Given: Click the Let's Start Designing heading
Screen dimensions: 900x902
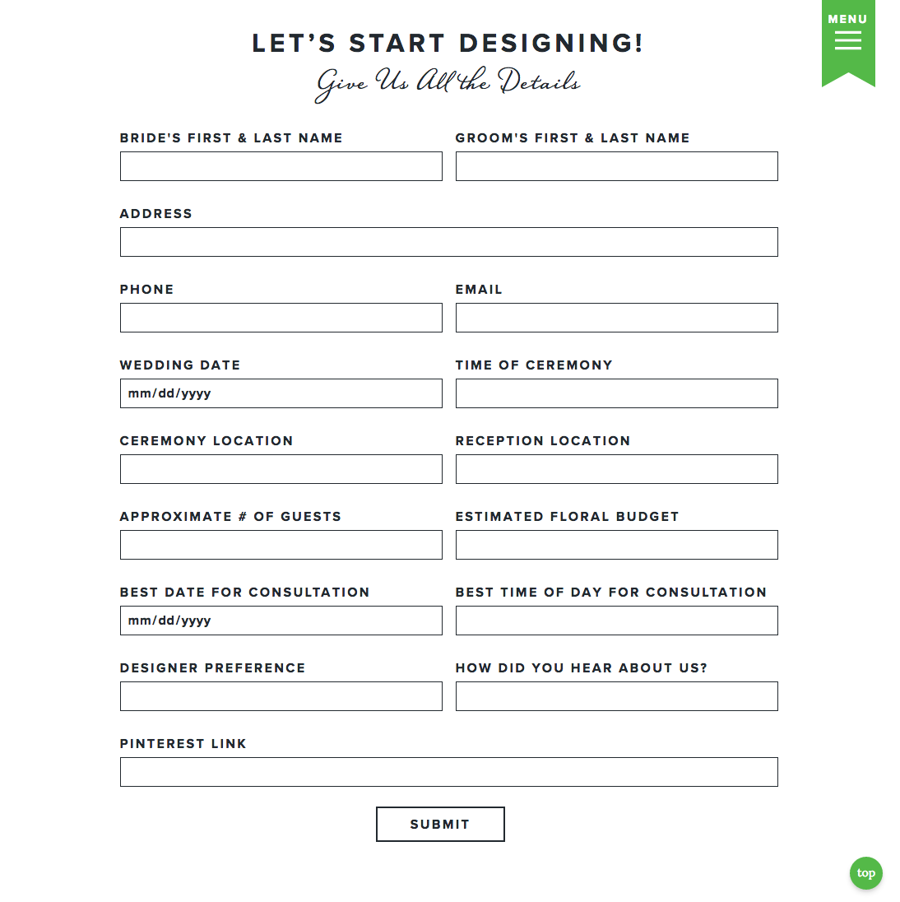Looking at the screenshot, I should click(x=448, y=43).
